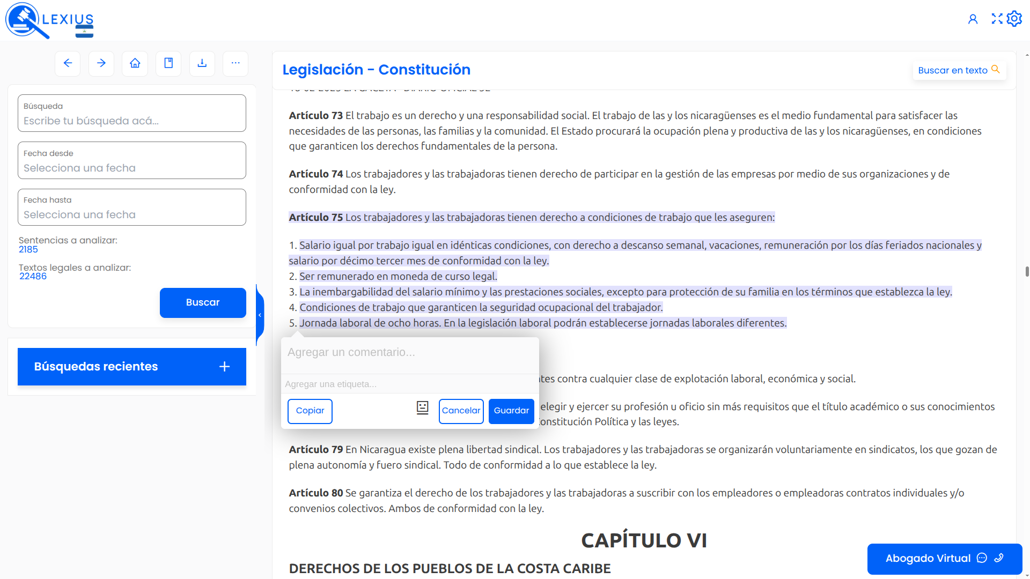Download the document with the download icon
1030x579 pixels.
[x=202, y=63]
